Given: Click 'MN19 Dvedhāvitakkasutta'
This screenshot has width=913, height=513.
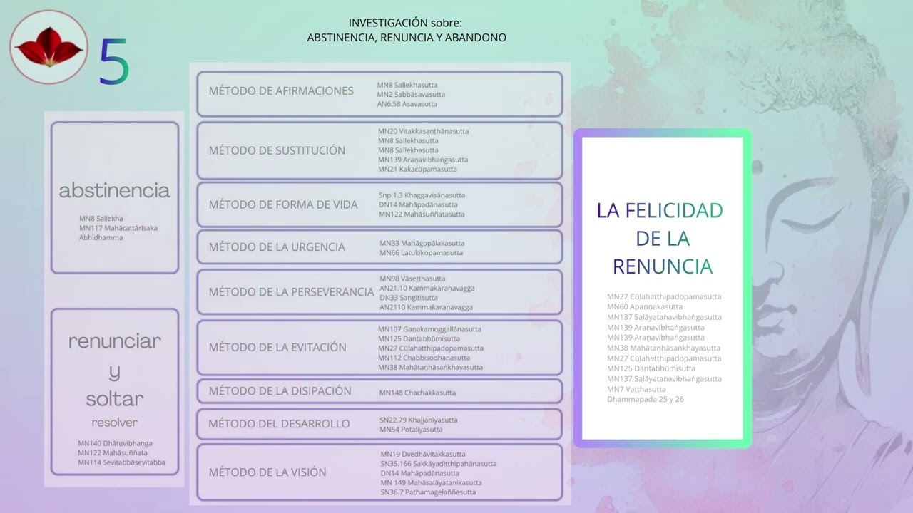Looking at the screenshot, I should (x=423, y=454).
